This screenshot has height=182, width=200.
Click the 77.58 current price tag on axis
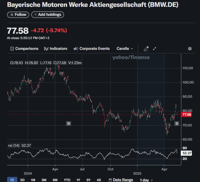click(186, 115)
